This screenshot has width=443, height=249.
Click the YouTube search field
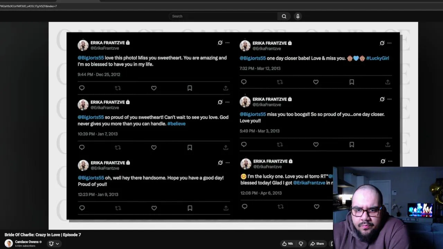pos(223,16)
